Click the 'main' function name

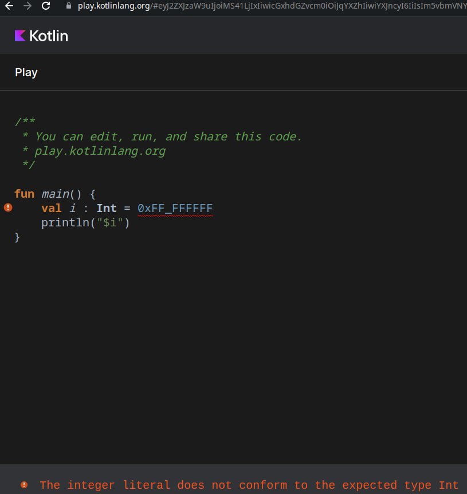click(x=56, y=194)
